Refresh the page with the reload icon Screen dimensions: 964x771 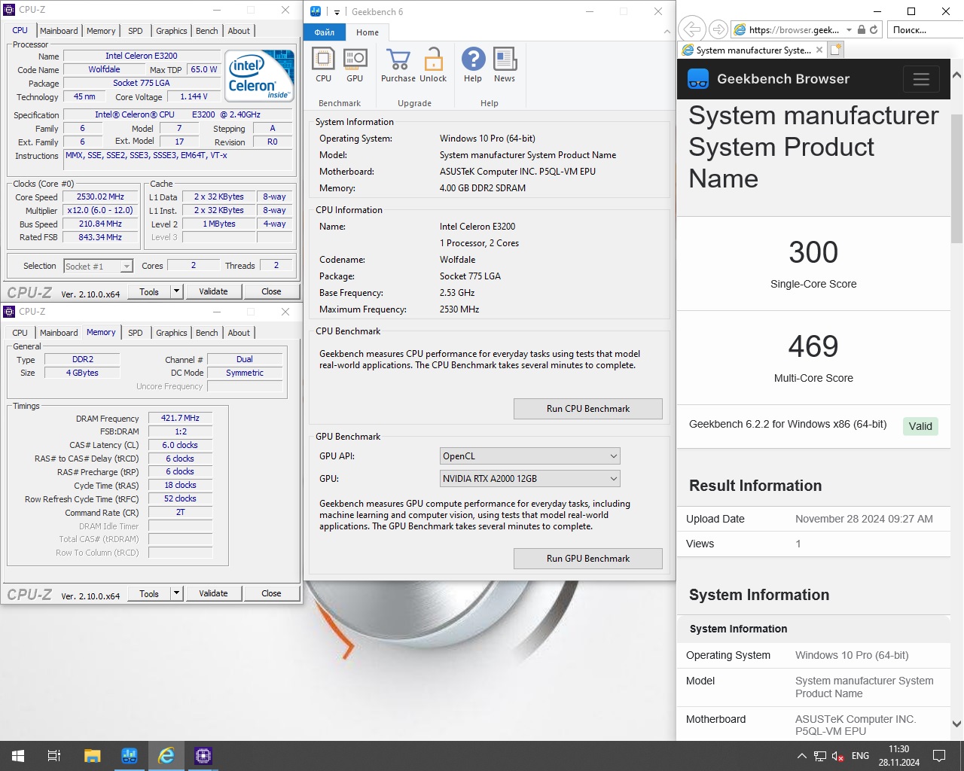(x=874, y=30)
